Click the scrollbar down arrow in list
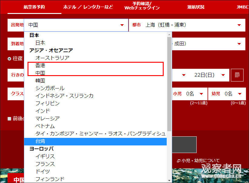Screen dimensions: 249x183 [x=169, y=181]
